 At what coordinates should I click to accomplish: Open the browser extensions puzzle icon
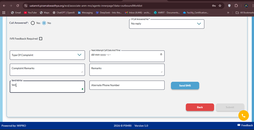click(236, 5)
